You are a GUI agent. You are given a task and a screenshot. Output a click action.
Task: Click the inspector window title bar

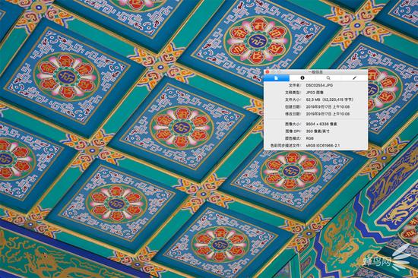tap(315, 72)
